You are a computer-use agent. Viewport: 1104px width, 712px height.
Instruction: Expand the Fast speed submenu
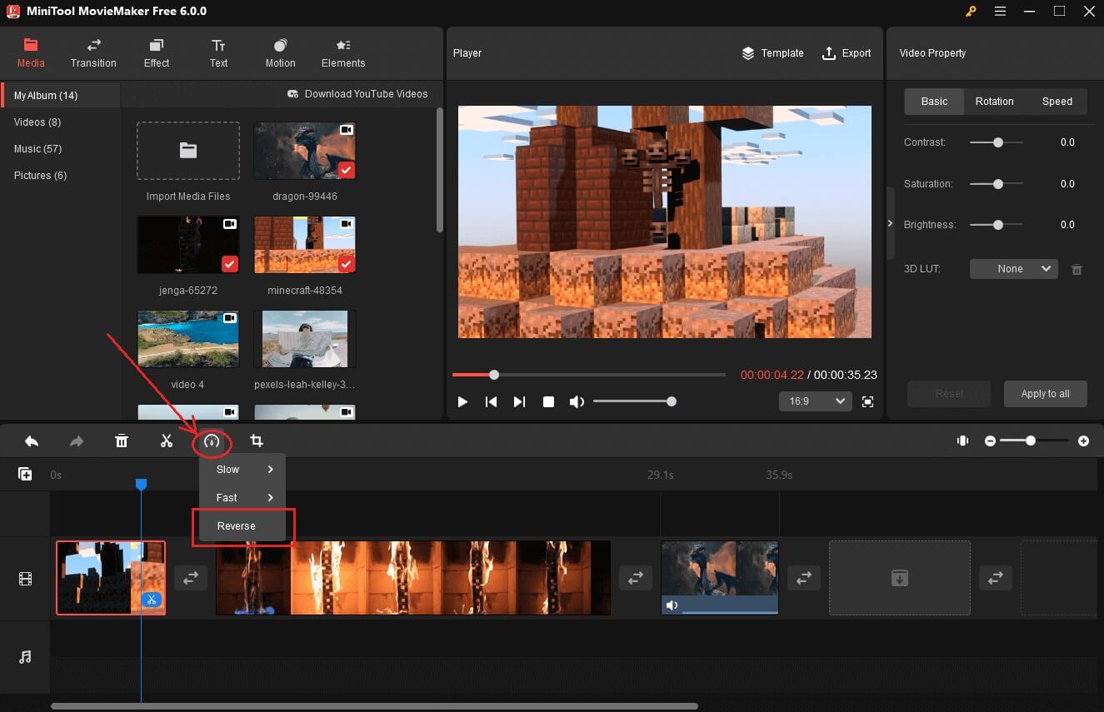click(x=242, y=498)
